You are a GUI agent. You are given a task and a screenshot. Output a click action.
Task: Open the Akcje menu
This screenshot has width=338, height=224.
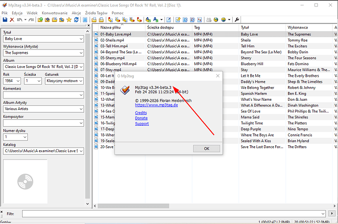(x=76, y=13)
